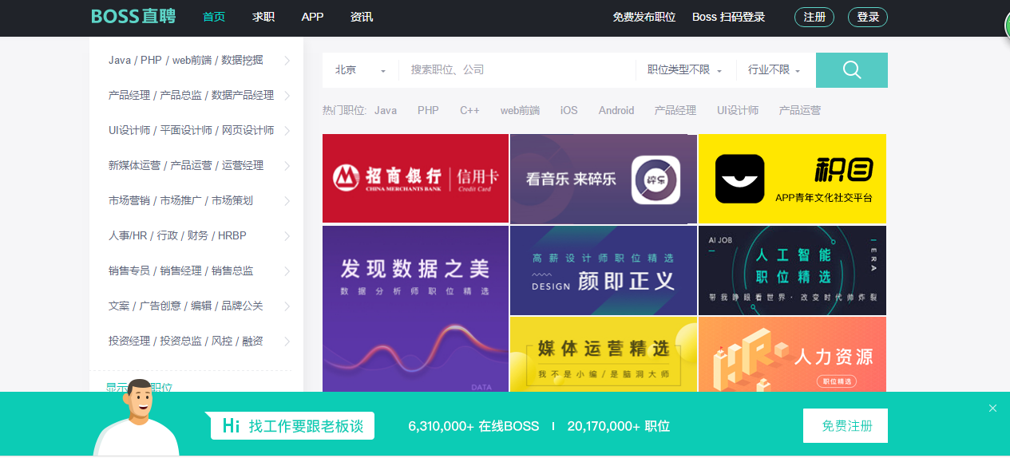Expand the 人事/HR / 行政 category arrow
This screenshot has height=458, width=1010.
[287, 236]
